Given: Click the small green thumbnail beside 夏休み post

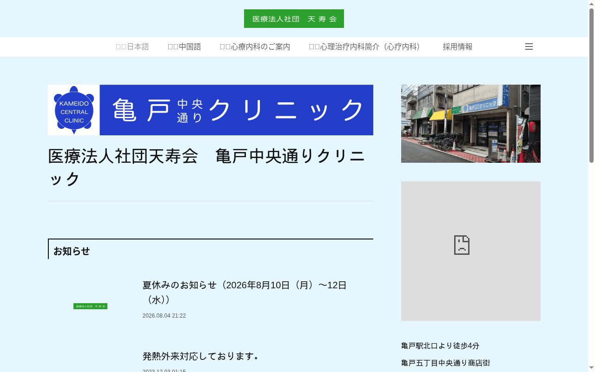Looking at the screenshot, I should [x=90, y=306].
